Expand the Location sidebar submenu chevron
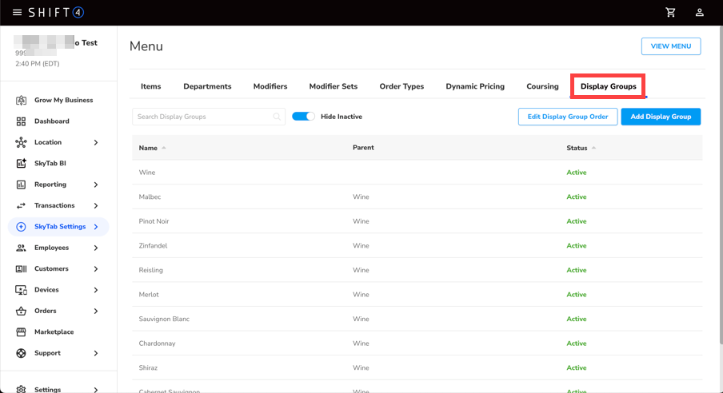The image size is (723, 393). pos(96,142)
